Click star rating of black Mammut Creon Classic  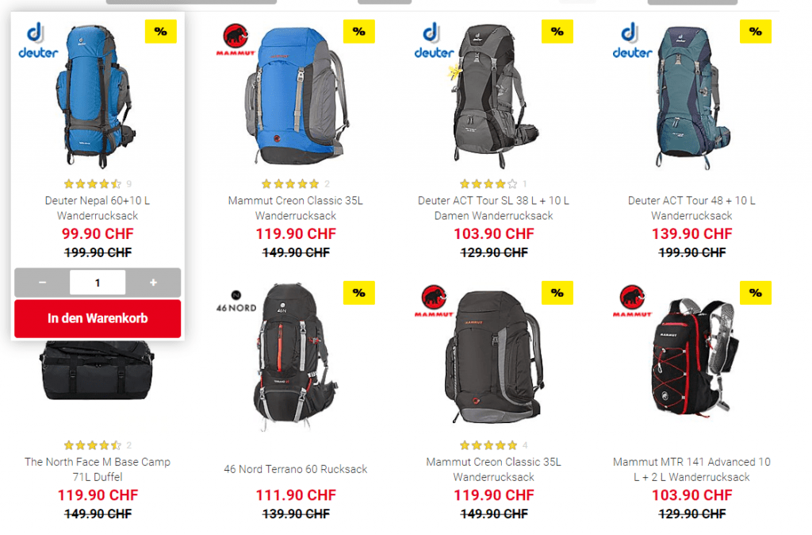tap(488, 445)
